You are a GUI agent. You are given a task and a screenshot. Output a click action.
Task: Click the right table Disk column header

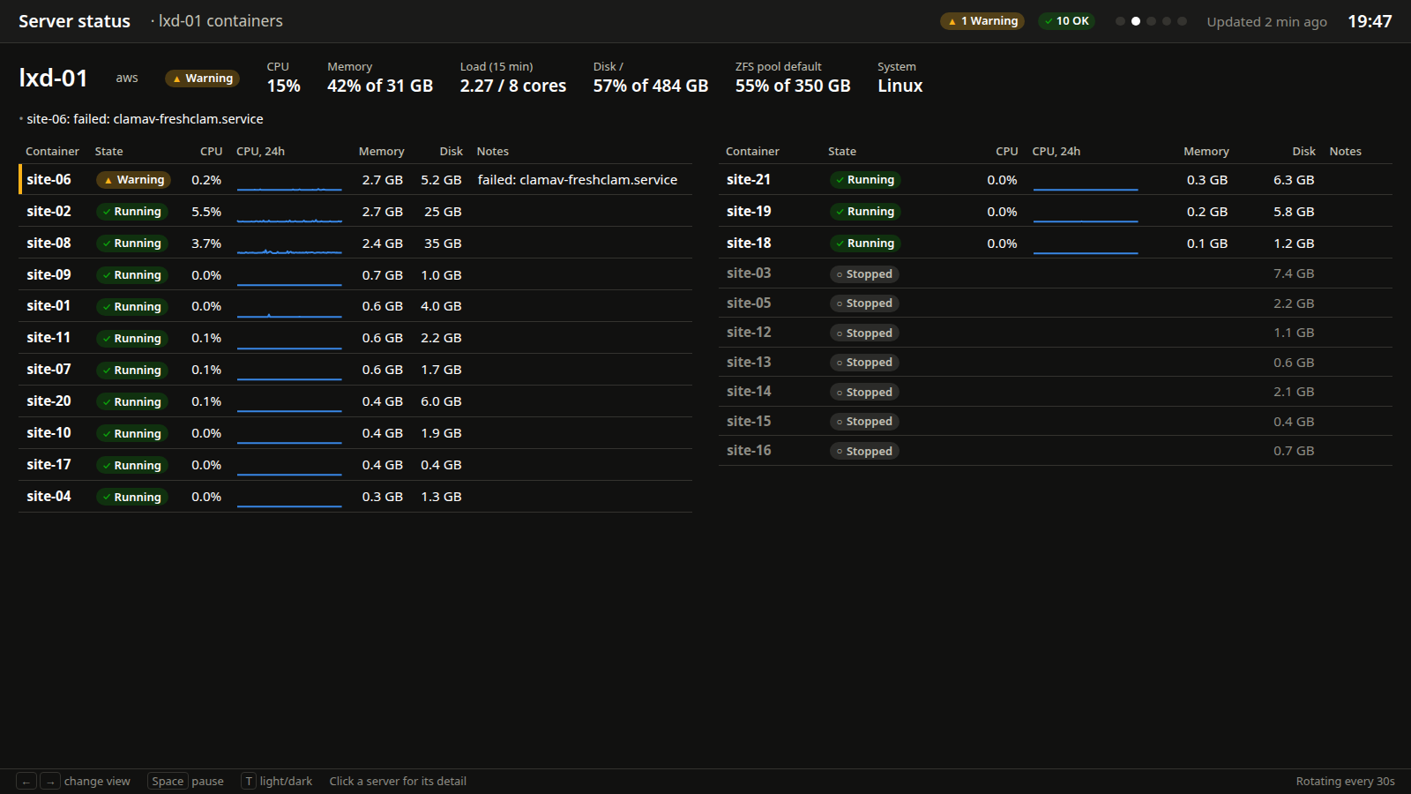(x=1303, y=152)
